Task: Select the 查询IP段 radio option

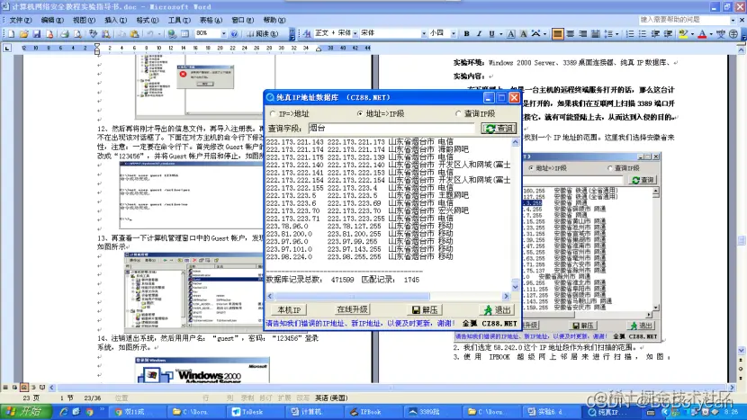Action: (458, 114)
